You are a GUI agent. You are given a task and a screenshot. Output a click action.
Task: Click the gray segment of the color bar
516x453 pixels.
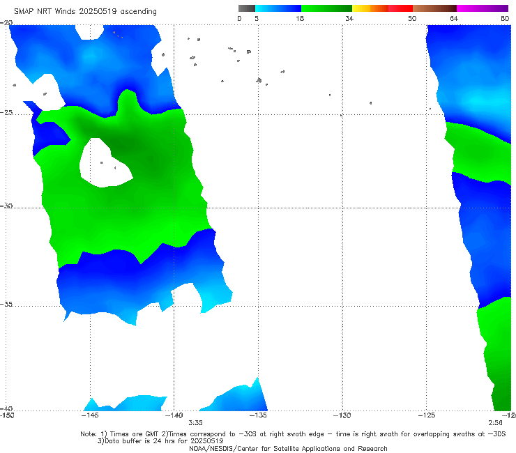(246, 8)
